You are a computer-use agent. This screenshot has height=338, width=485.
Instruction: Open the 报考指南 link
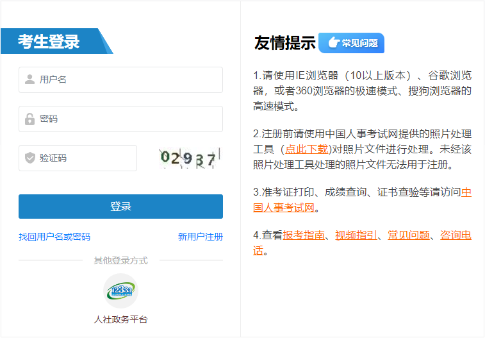point(304,235)
